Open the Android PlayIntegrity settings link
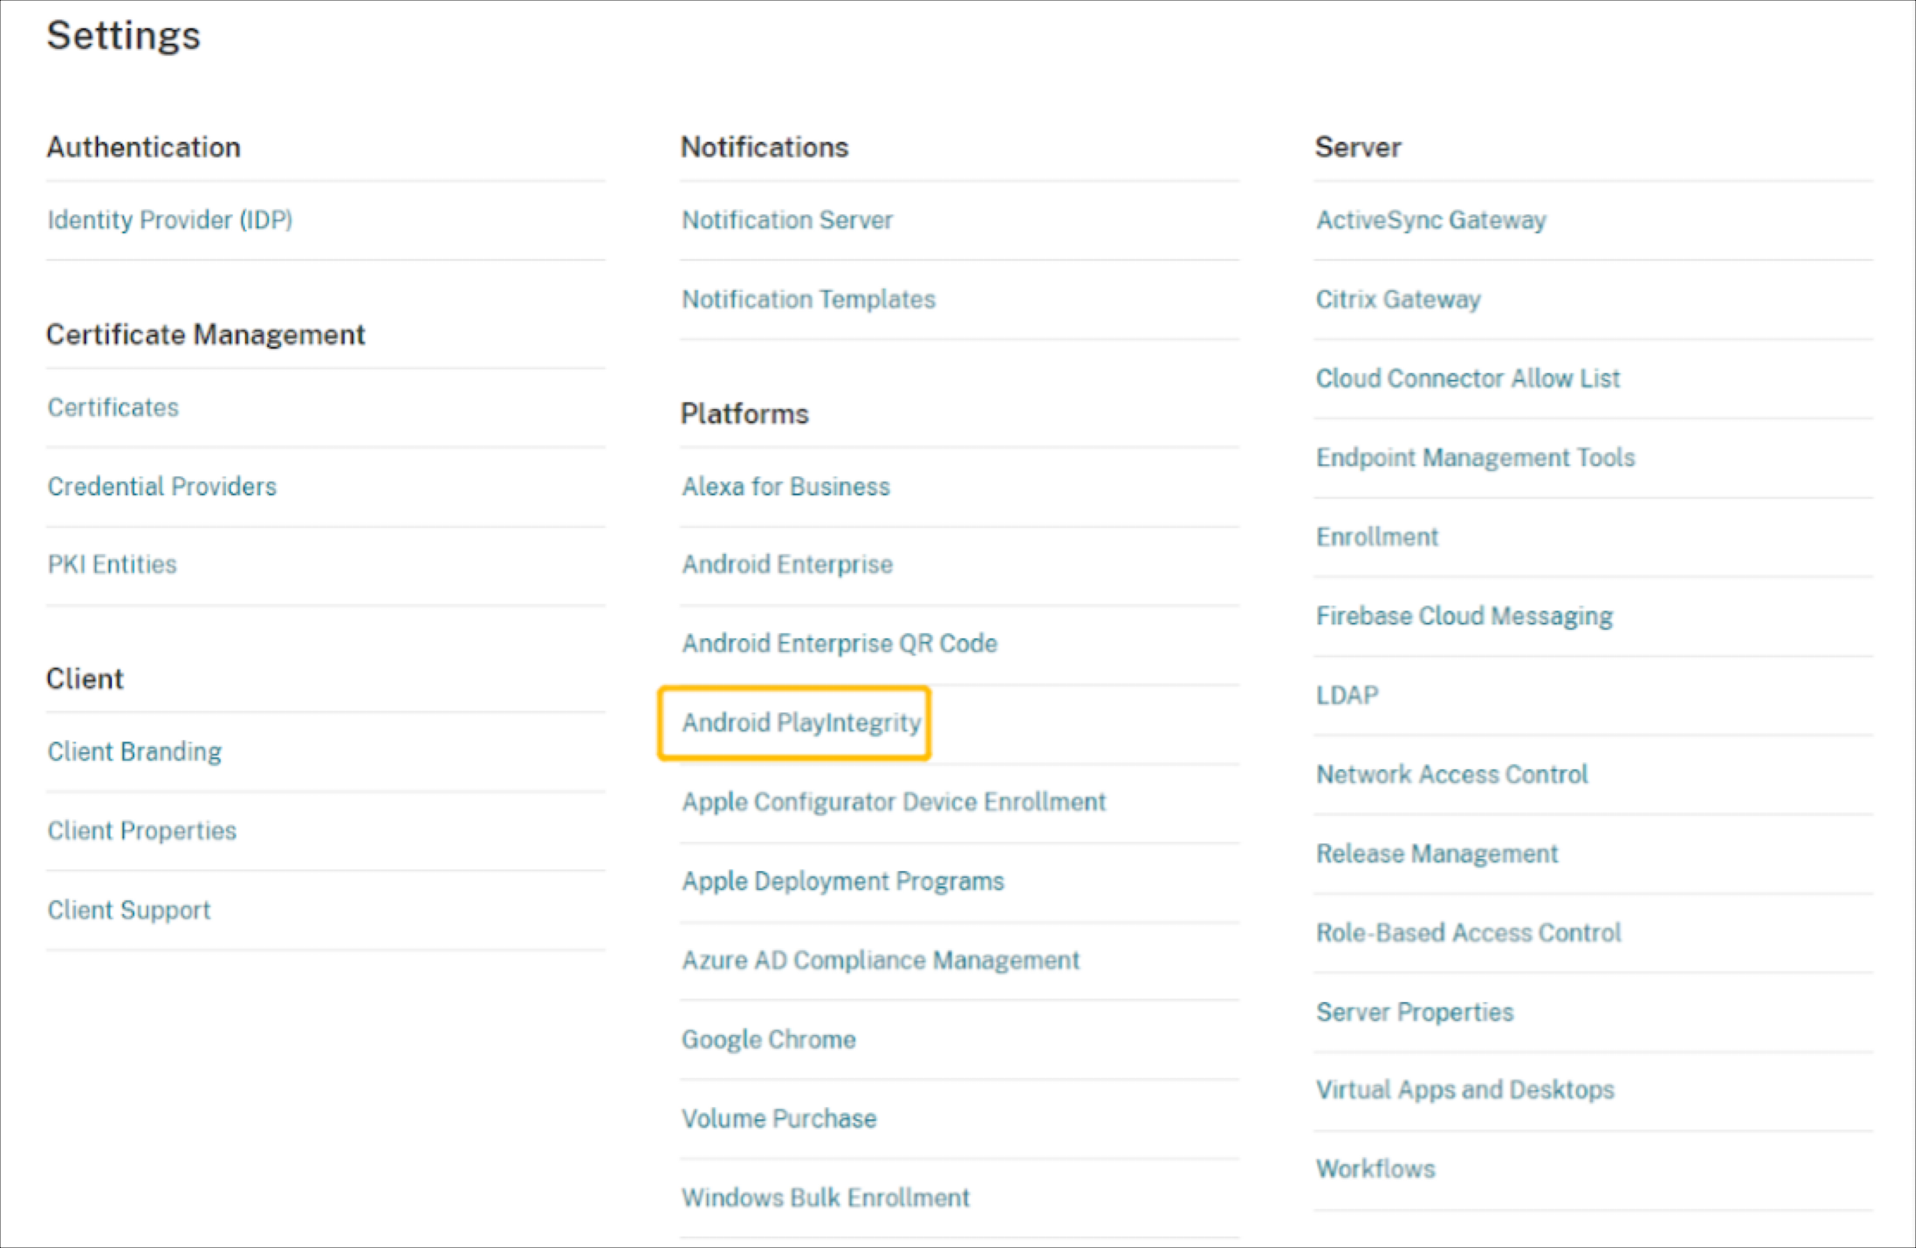1916x1248 pixels. pos(801,722)
